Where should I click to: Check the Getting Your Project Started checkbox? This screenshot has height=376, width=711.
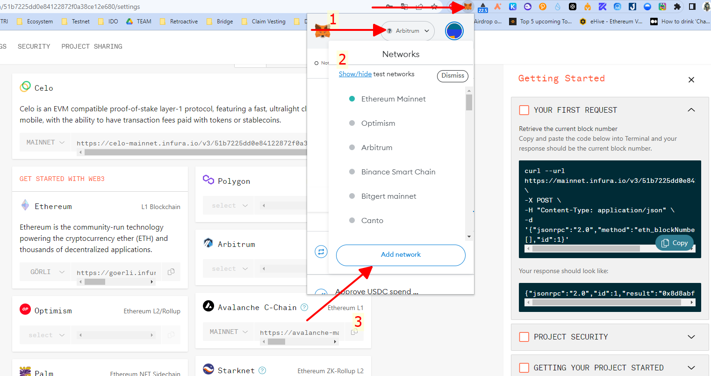524,368
